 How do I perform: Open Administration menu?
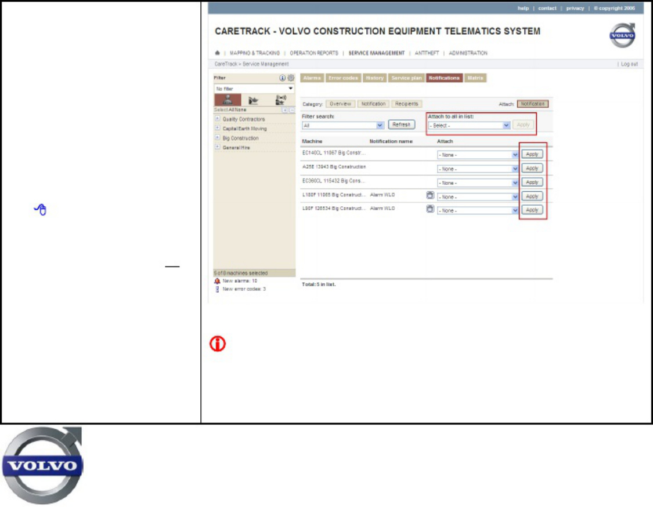coord(468,53)
